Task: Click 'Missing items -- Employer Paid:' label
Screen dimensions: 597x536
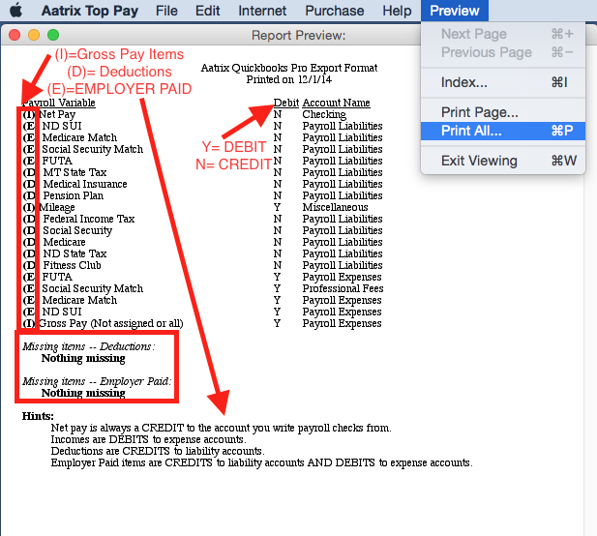Action: pos(97,381)
